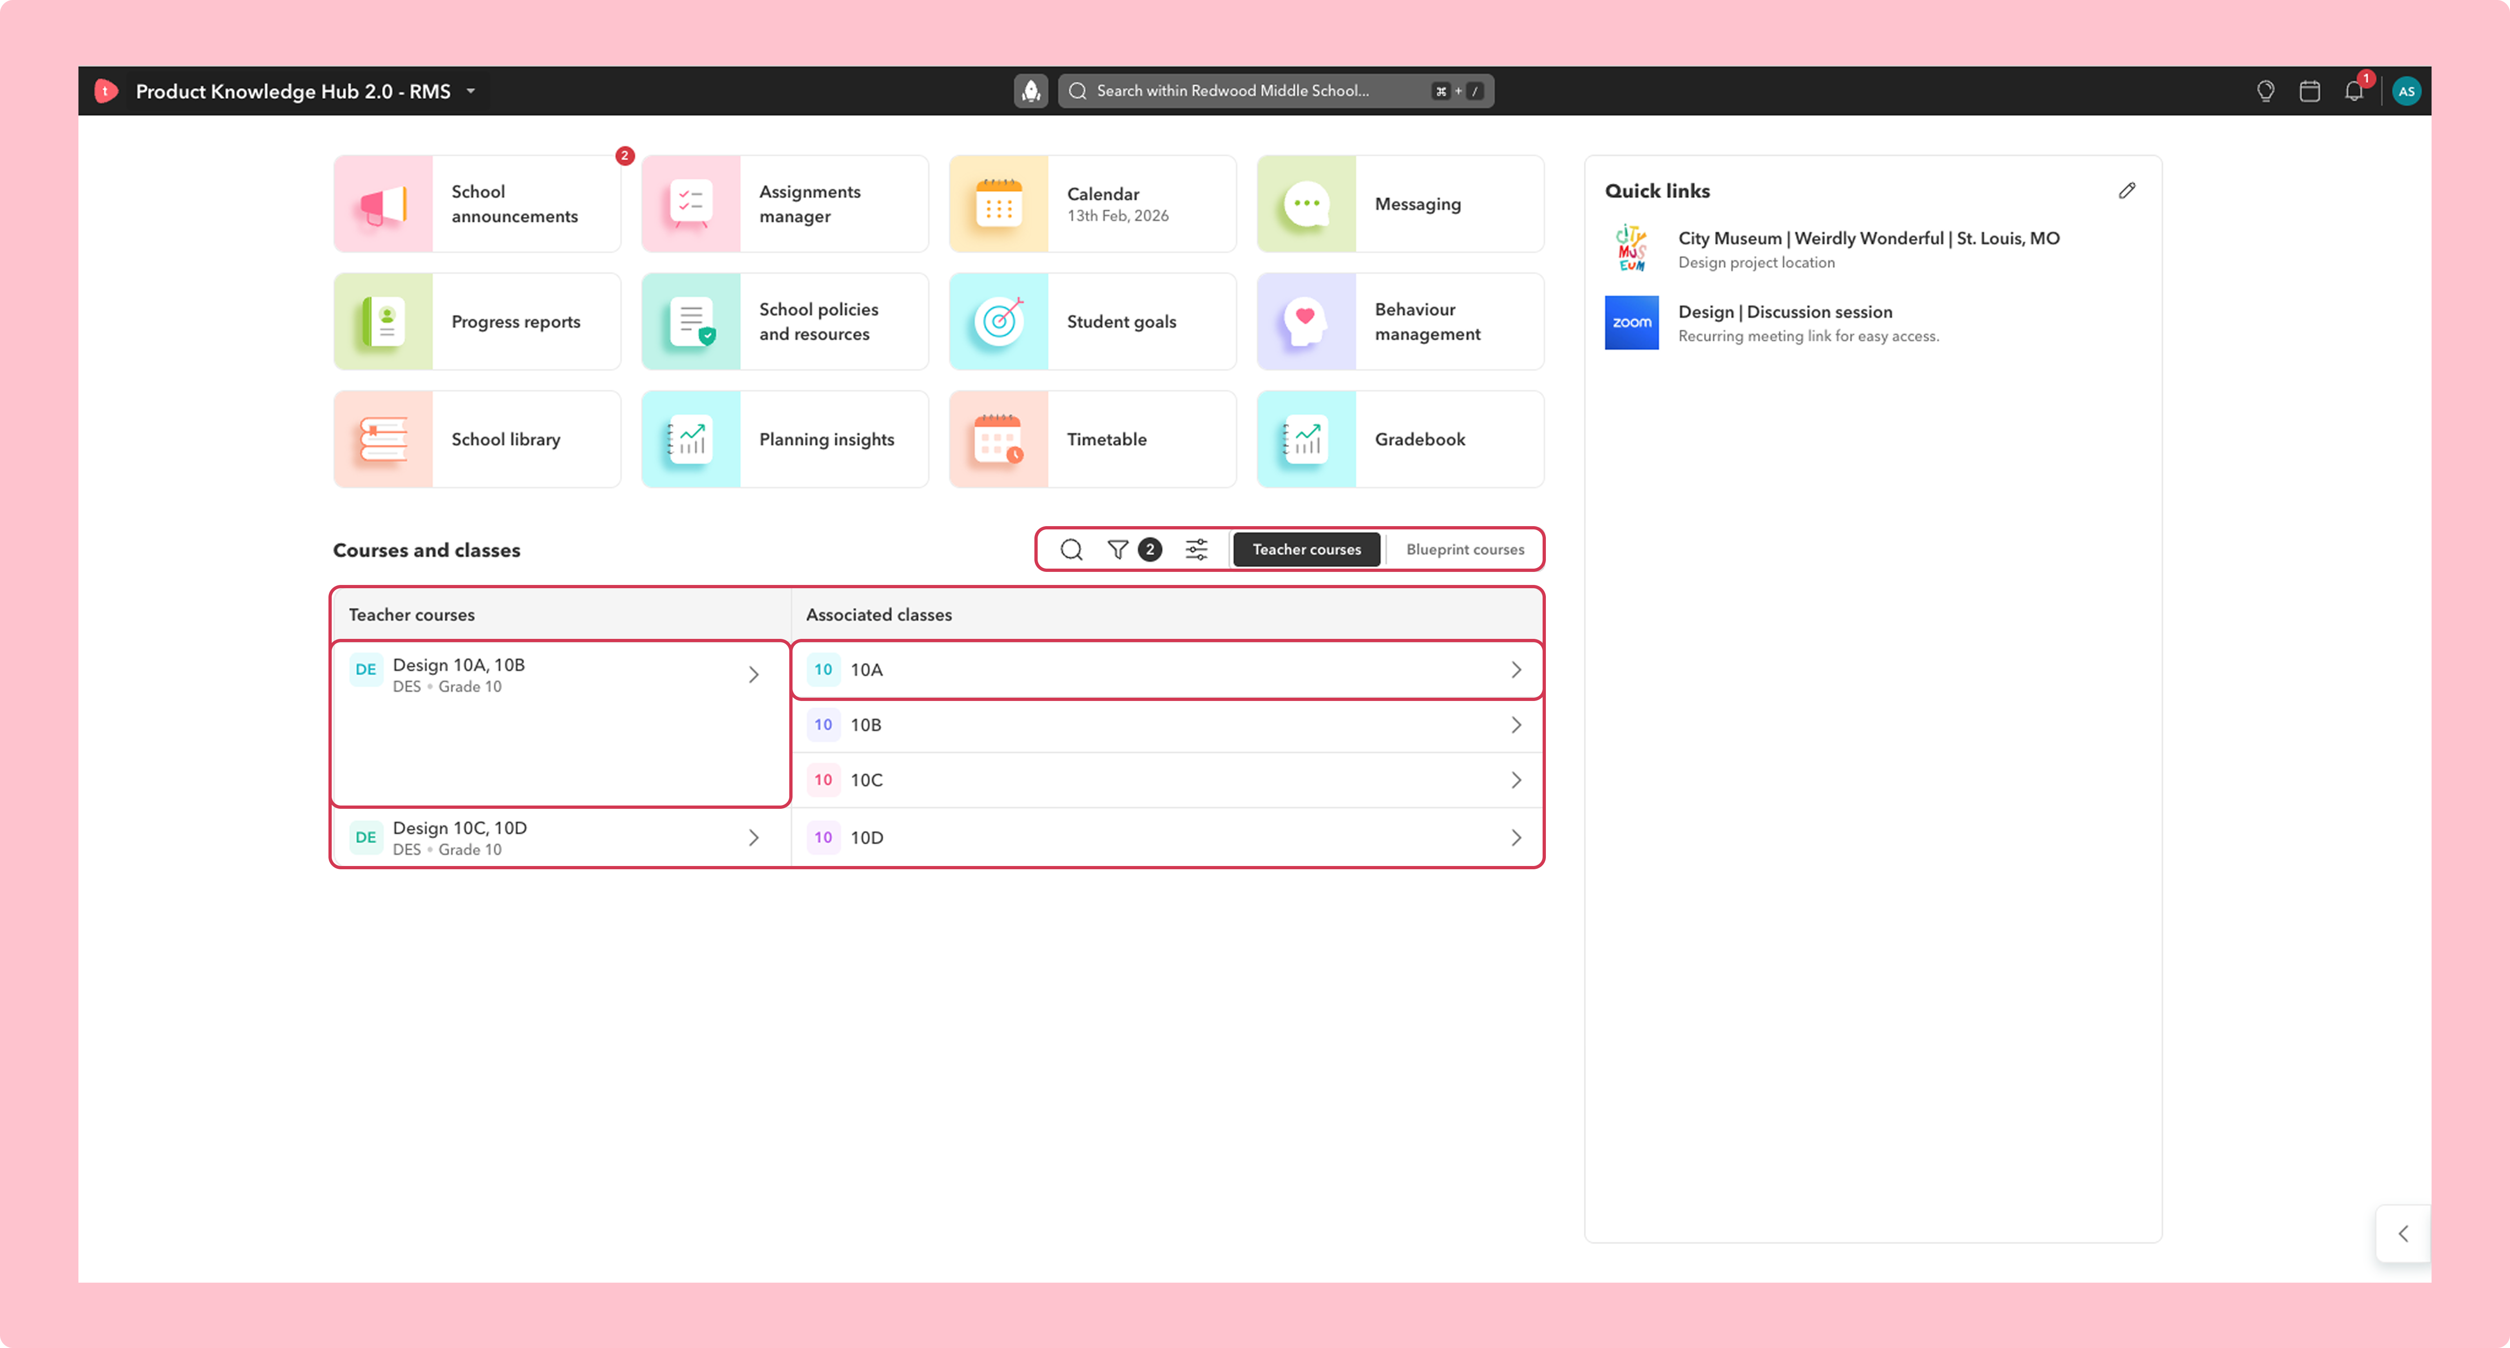Expand Design 10A, 10B course chevron
2510x1348 pixels.
click(x=753, y=674)
